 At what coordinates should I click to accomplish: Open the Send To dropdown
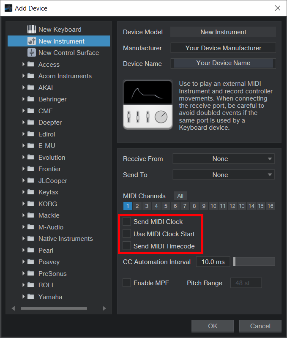click(223, 174)
